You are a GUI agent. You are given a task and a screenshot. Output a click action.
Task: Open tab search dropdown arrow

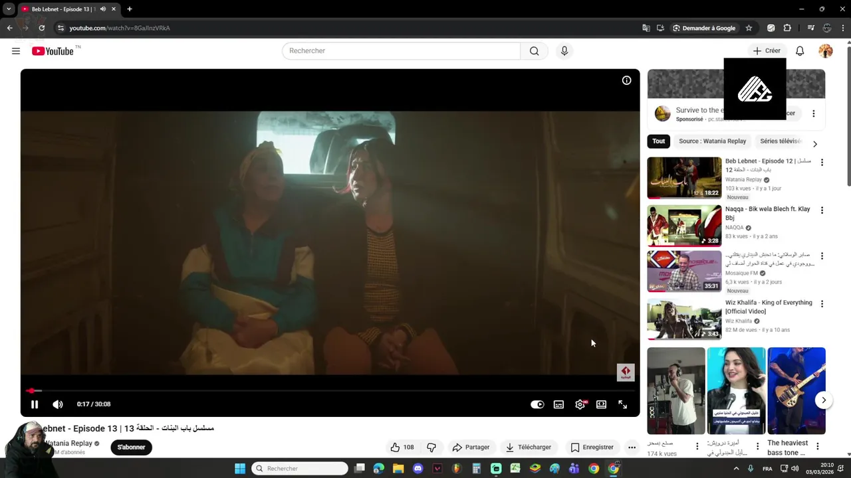(9, 9)
